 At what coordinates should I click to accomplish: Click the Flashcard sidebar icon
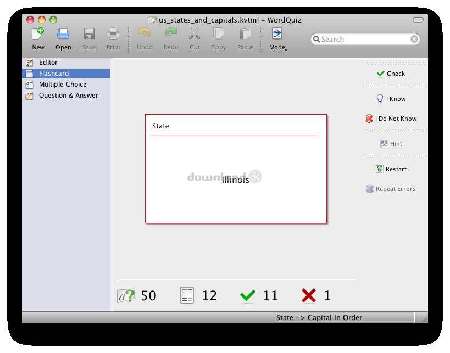(x=29, y=74)
